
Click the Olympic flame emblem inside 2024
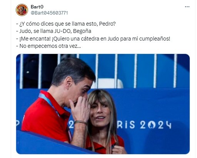(x=151, y=125)
